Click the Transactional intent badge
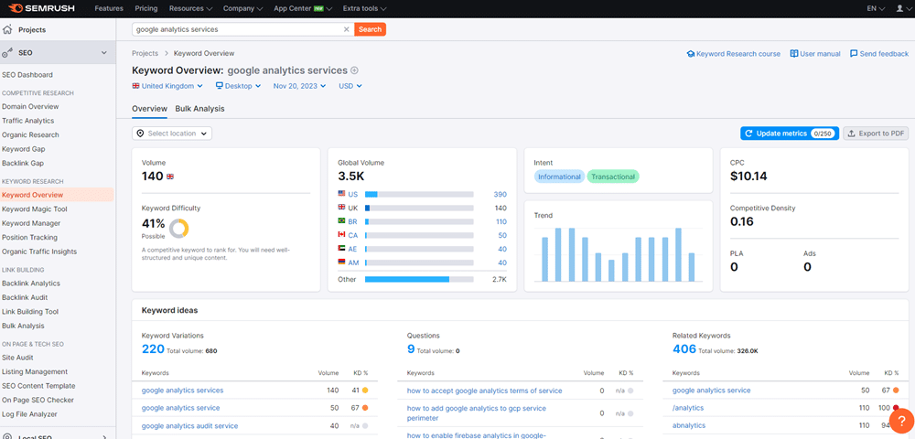 (x=613, y=177)
